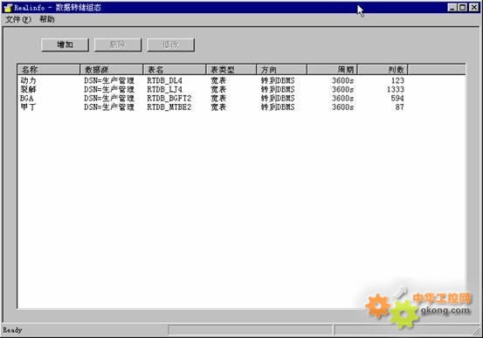The width and height of the screenshot is (483, 338).
Task: Open the 帮助 menu
Action: click(47, 19)
